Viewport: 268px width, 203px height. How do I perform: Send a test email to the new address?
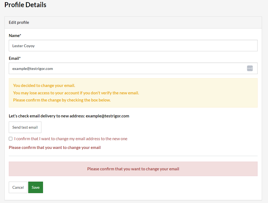(x=25, y=127)
